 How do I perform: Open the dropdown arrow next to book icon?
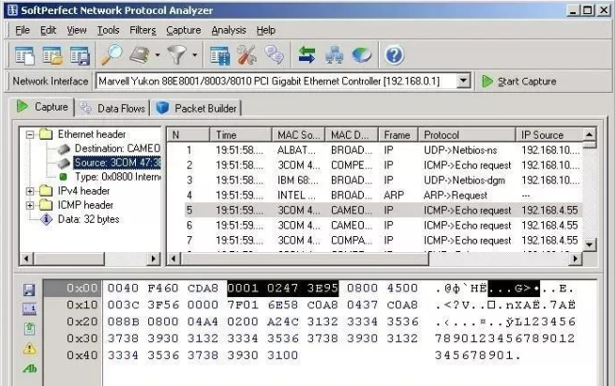157,55
